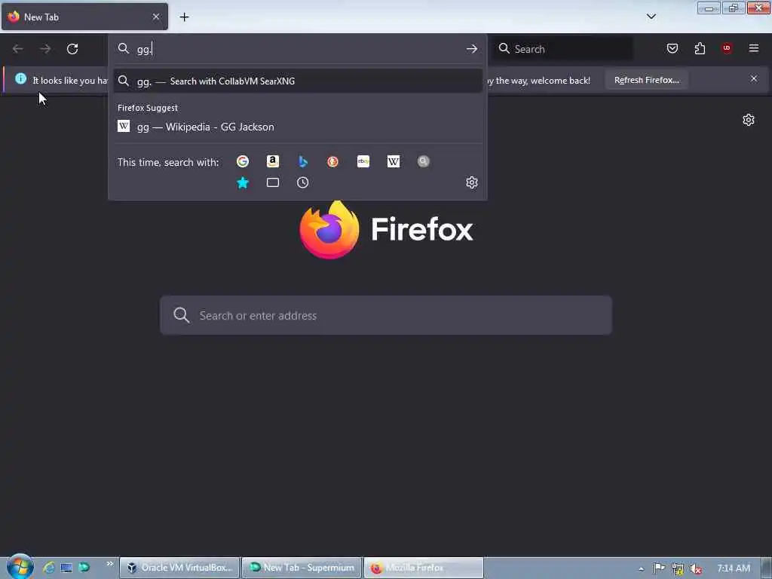Click the 7:14 AM taskbar clock

point(734,568)
